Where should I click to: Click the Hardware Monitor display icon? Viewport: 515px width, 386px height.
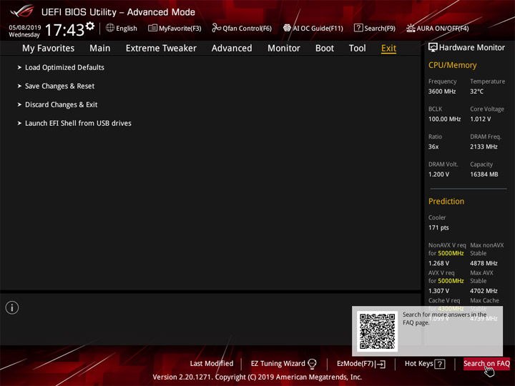tap(433, 48)
